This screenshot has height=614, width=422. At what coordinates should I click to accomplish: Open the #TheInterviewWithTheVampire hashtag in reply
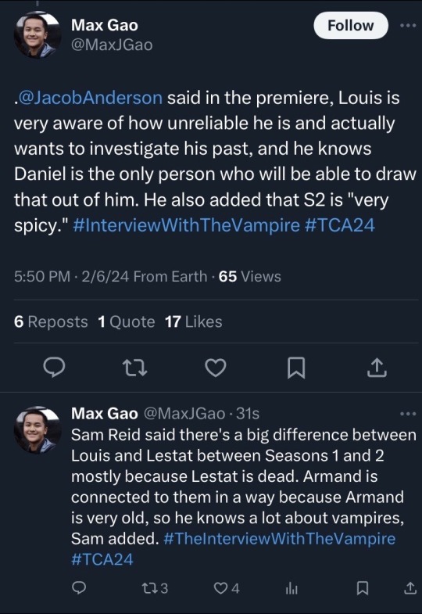tap(280, 538)
